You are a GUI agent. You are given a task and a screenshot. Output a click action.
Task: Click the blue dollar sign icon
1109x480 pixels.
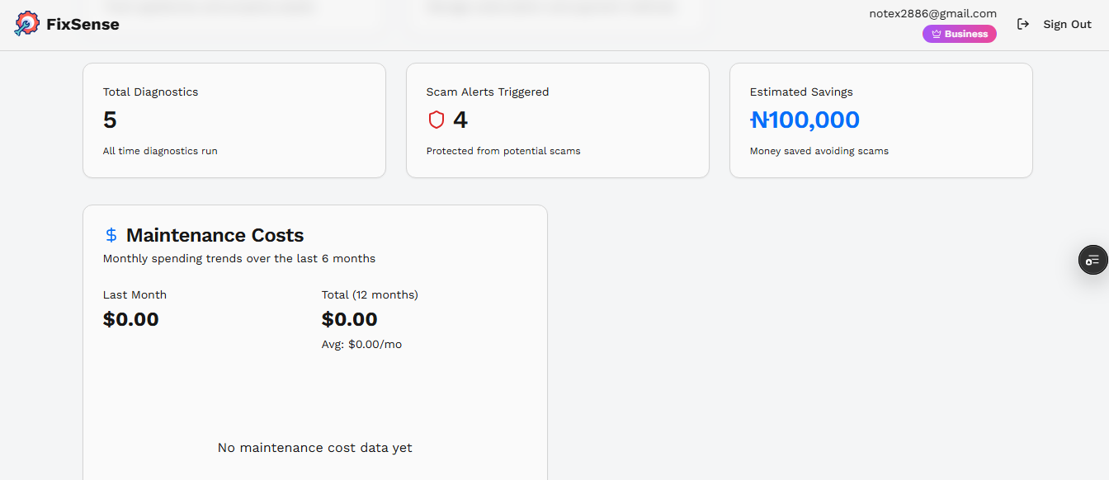(111, 235)
